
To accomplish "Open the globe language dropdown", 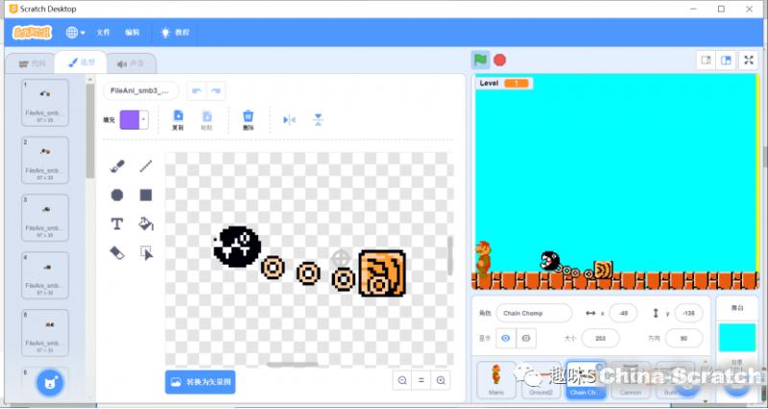I will click(x=75, y=32).
